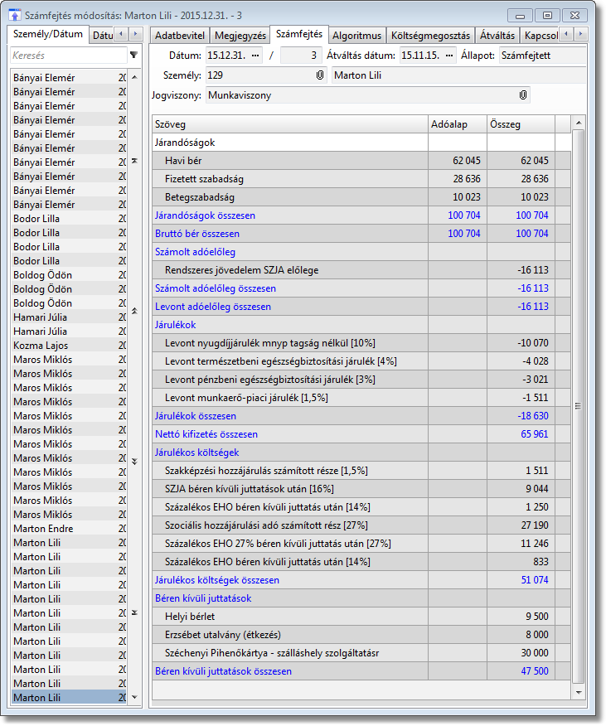Click the Marton Lili name field

click(x=458, y=75)
